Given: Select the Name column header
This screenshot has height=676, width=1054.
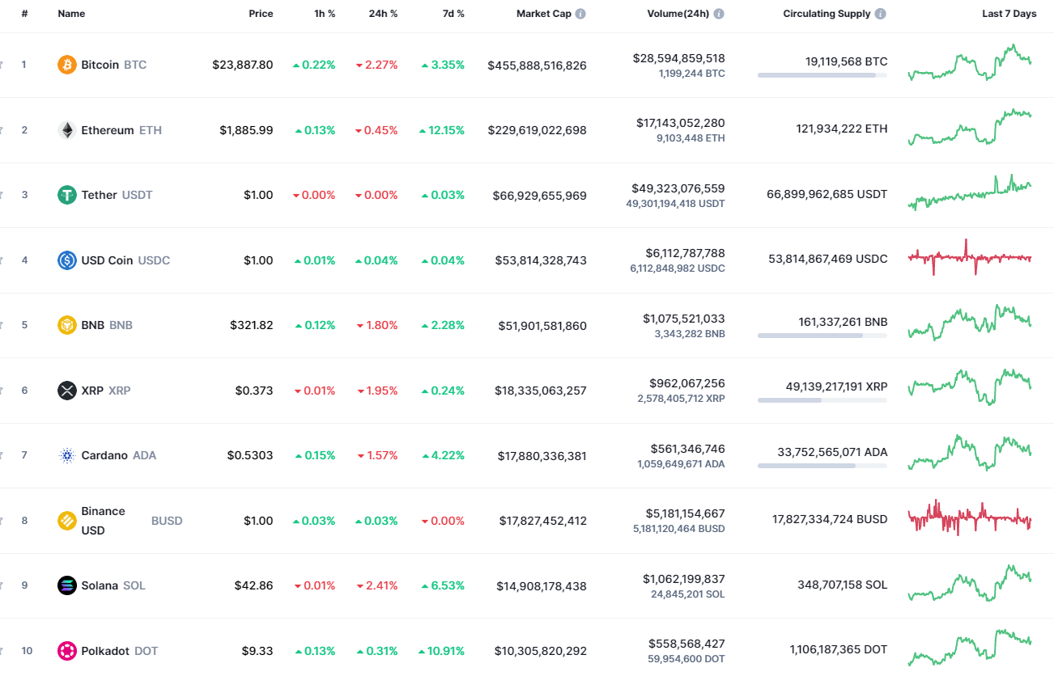Looking at the screenshot, I should pos(70,13).
